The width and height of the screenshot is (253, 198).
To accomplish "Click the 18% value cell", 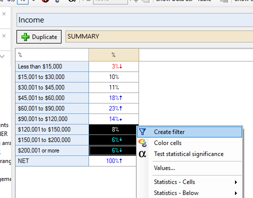I will tap(113, 98).
